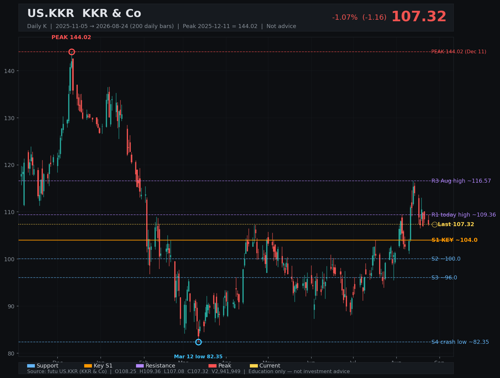Click the 'S3 ~96.0' label

point(444,278)
